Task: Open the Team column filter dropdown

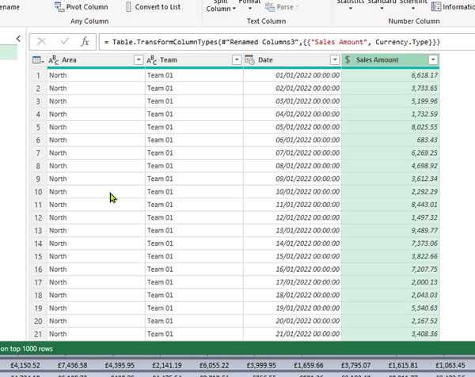Action: 236,60
